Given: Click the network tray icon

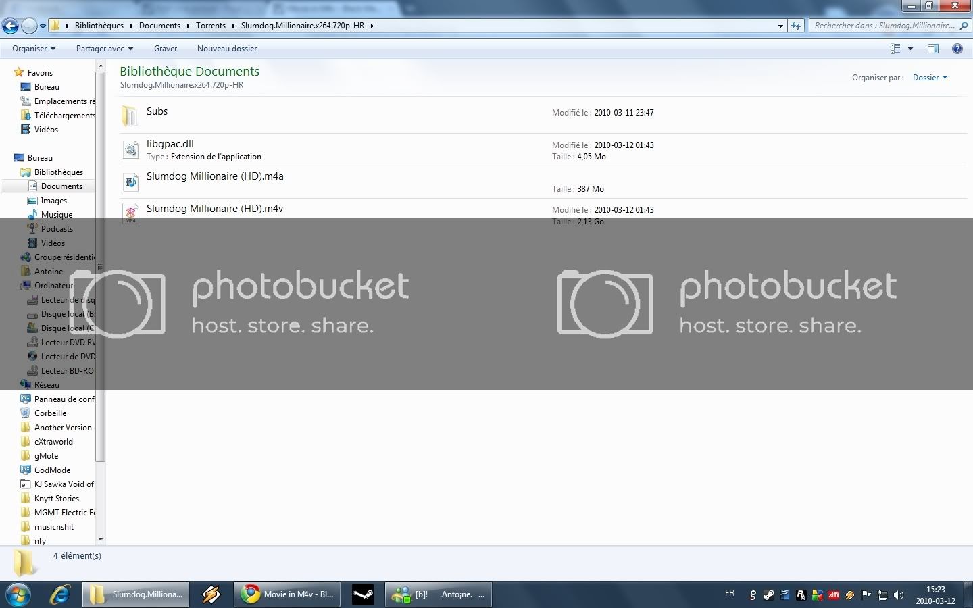Looking at the screenshot, I should (882, 595).
